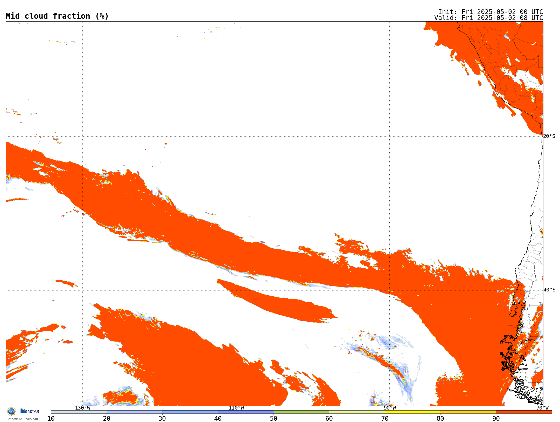Click the colorbar tick label 30

pyautogui.click(x=162, y=418)
